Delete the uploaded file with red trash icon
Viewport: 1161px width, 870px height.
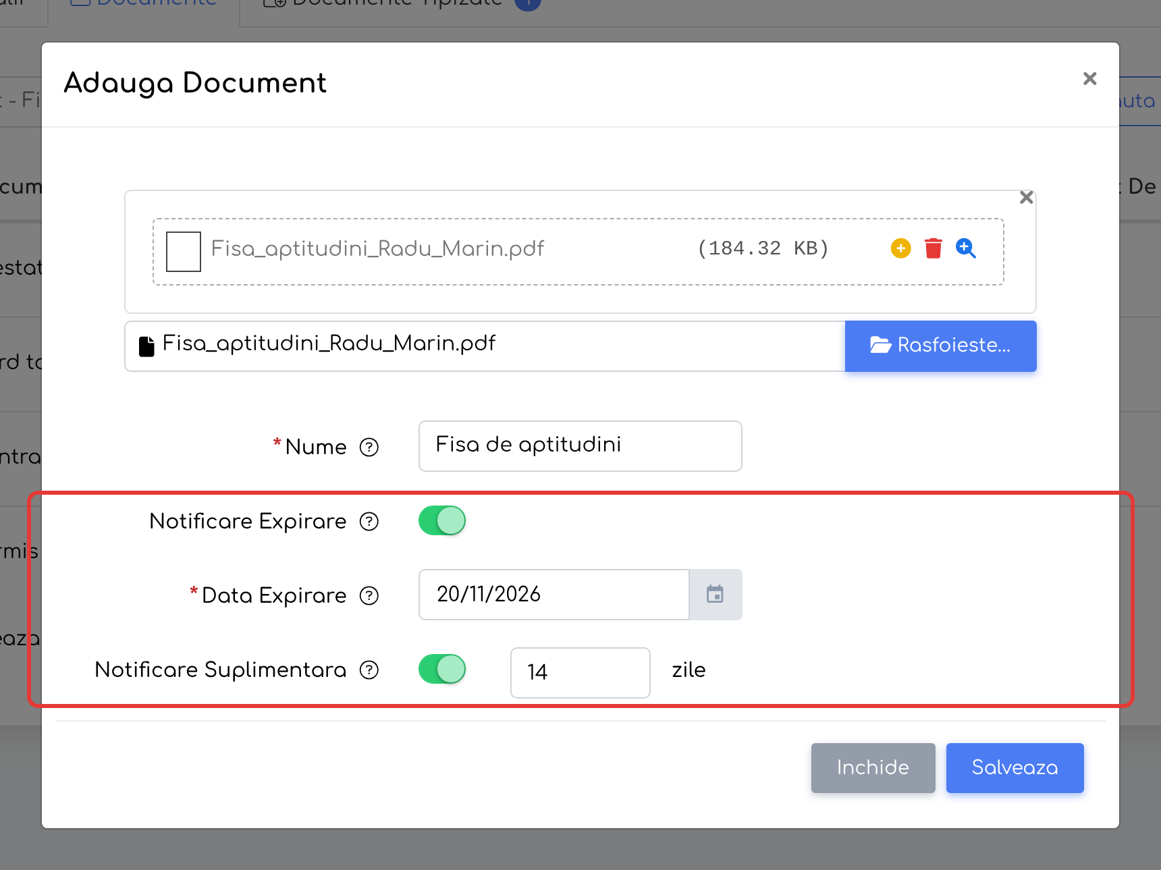934,248
